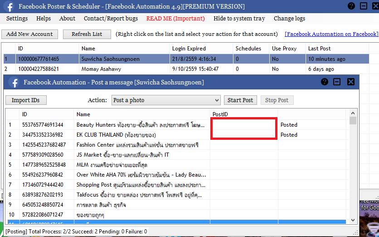Click account ID 100000677761465
The width and height of the screenshot is (379, 237).
(x=39, y=59)
